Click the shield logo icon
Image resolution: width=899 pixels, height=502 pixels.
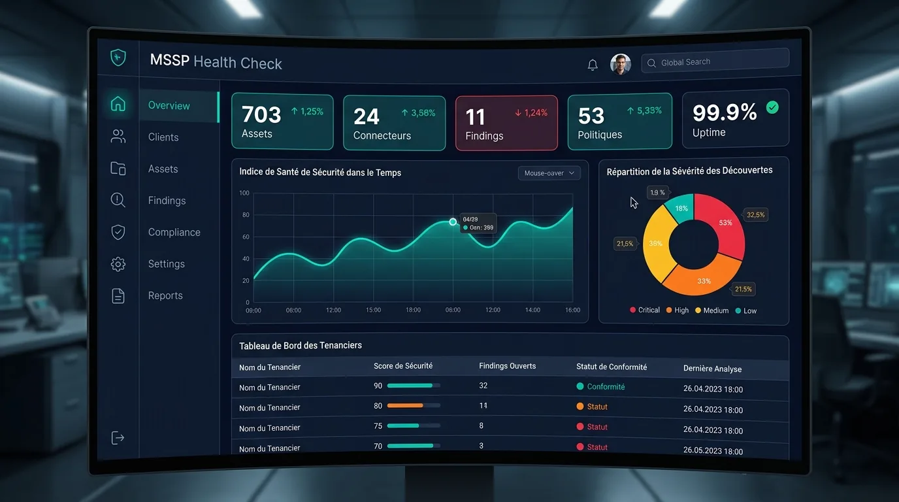[x=118, y=58]
